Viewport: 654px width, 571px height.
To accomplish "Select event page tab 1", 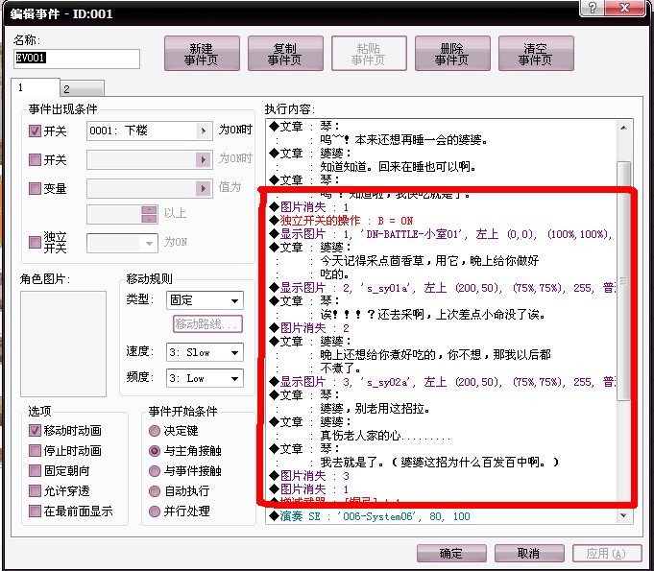I will coord(36,88).
